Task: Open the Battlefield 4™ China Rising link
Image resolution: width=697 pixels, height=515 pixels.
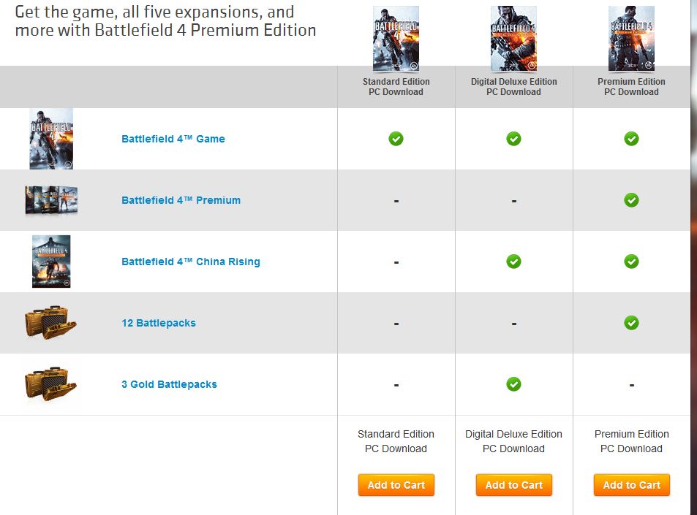Action: (191, 262)
